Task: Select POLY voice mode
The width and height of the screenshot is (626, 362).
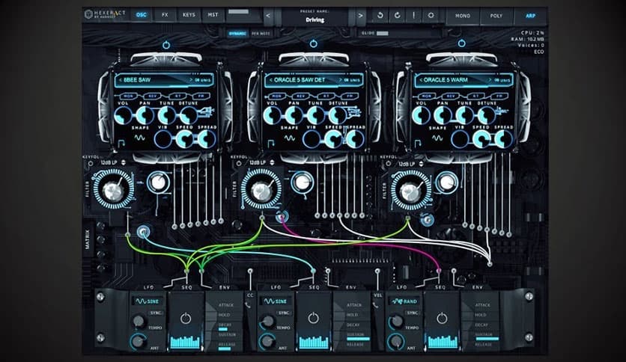Action: coord(496,16)
